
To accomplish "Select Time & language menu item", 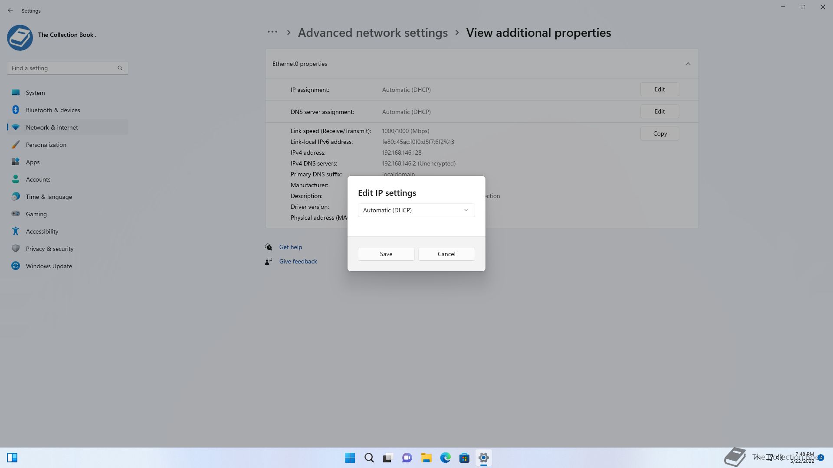I will click(49, 197).
